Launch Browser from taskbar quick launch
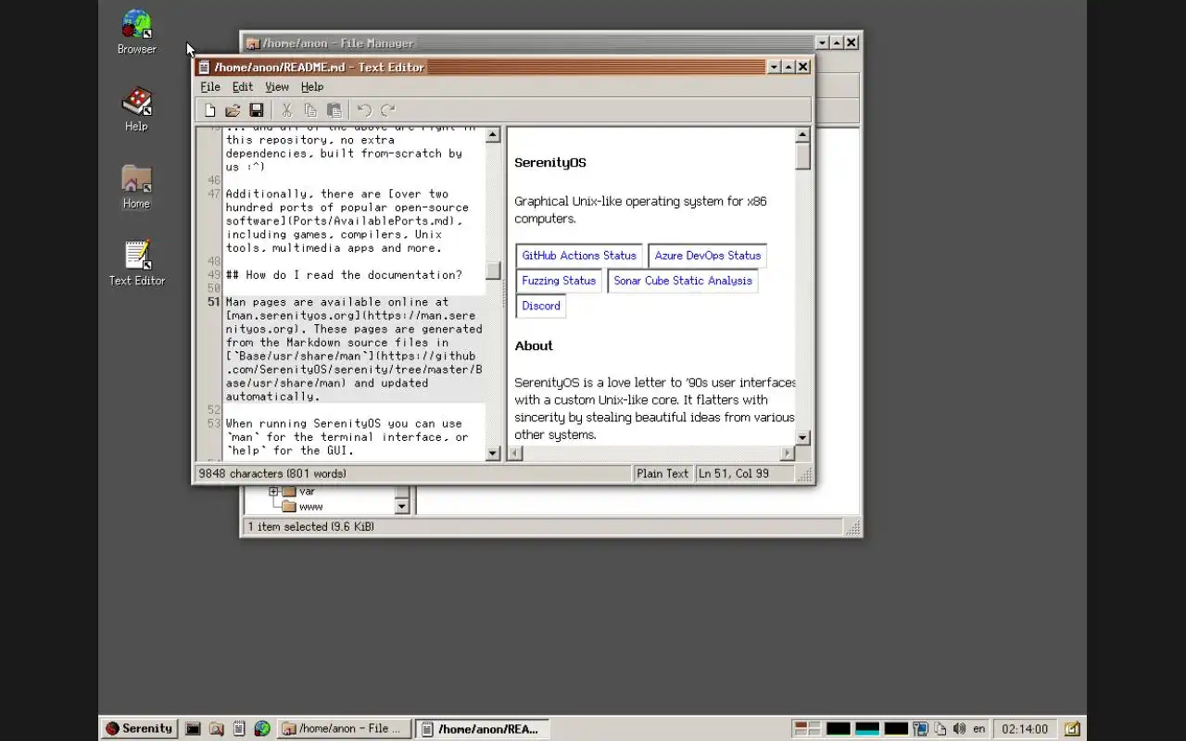The height and width of the screenshot is (741, 1186). (x=262, y=729)
